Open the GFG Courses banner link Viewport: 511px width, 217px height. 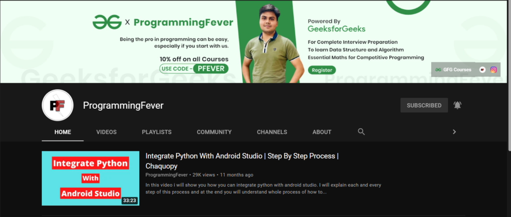[x=453, y=69]
